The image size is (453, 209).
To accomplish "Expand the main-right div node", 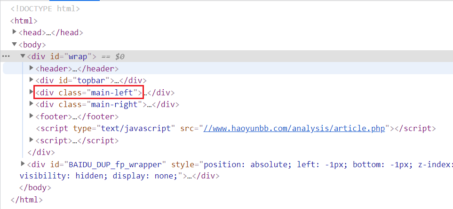I will click(32, 104).
